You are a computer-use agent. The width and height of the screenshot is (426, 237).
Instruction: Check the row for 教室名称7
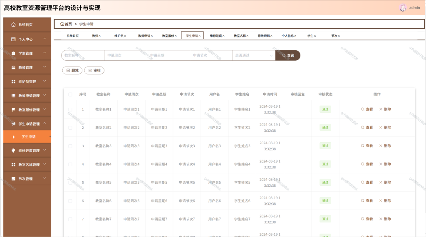[x=70, y=219]
